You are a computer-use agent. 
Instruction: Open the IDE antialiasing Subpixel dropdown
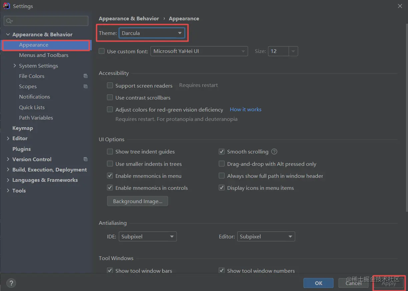click(x=147, y=236)
